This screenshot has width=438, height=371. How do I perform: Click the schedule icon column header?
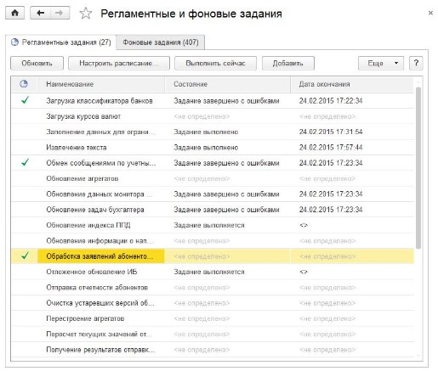point(24,84)
